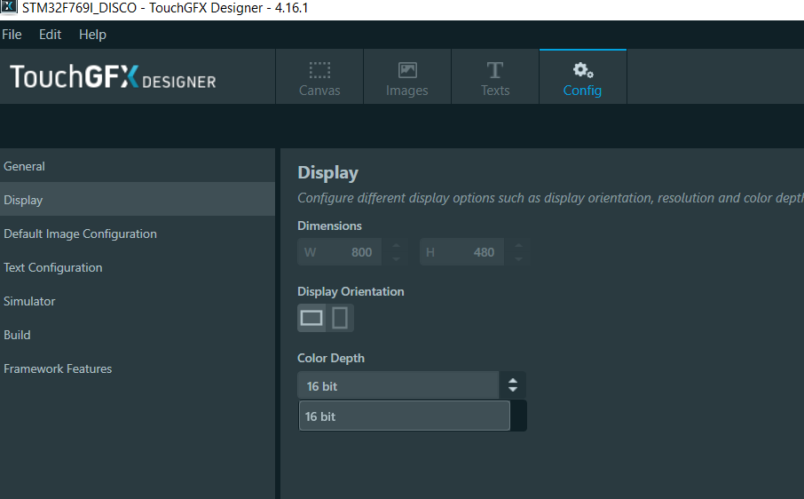
Task: Open the Text Configuration section
Action: coord(138,267)
